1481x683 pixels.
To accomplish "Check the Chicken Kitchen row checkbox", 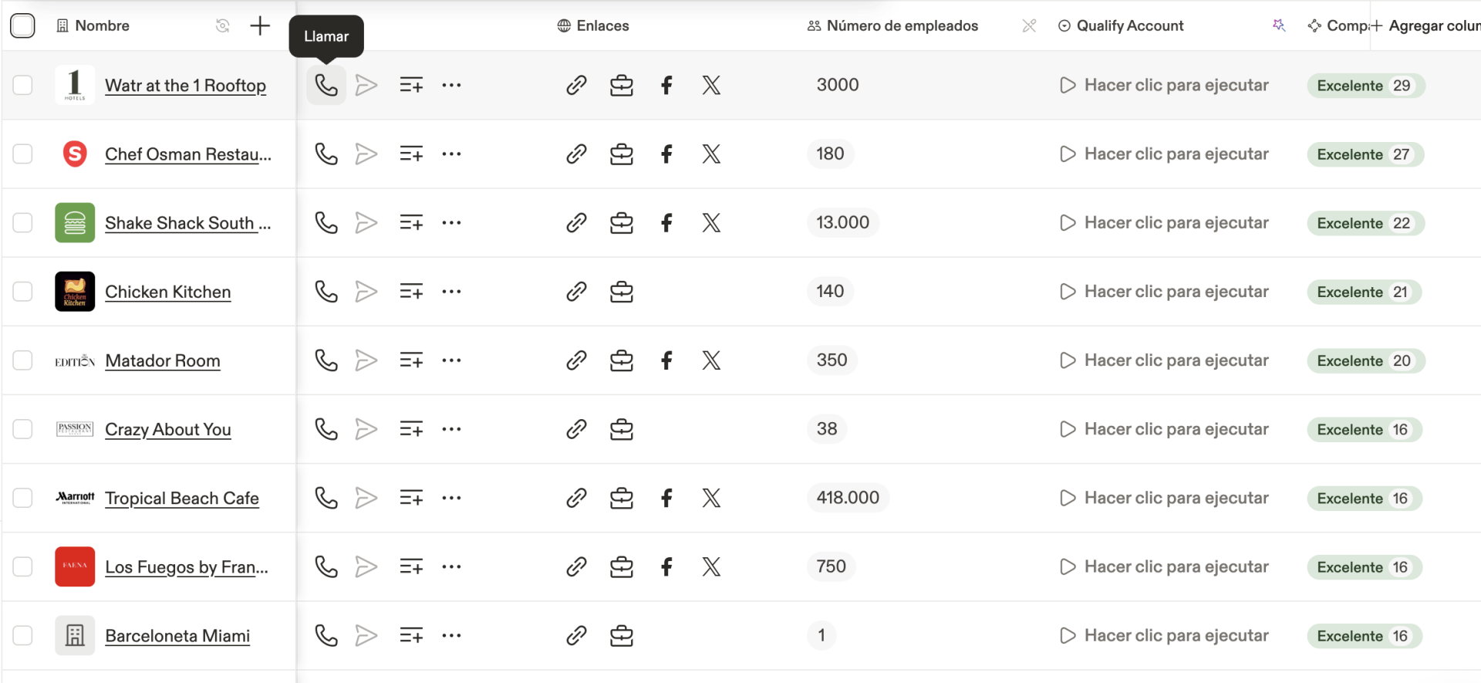I will point(22,292).
